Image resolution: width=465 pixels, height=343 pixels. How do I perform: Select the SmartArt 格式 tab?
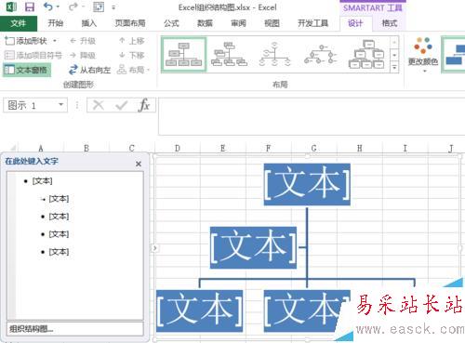pyautogui.click(x=390, y=23)
